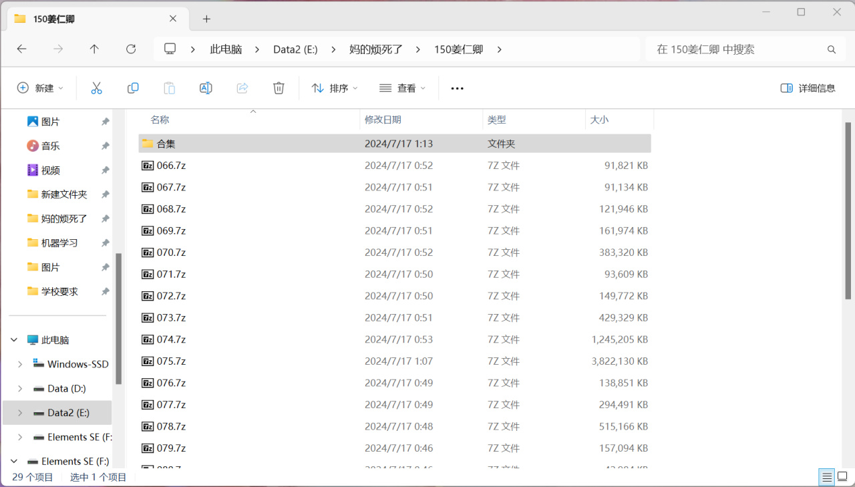Select file 073.7z

395,317
